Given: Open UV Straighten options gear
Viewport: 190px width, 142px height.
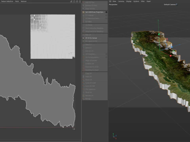Looking at the screenshot, I should point(106,54).
